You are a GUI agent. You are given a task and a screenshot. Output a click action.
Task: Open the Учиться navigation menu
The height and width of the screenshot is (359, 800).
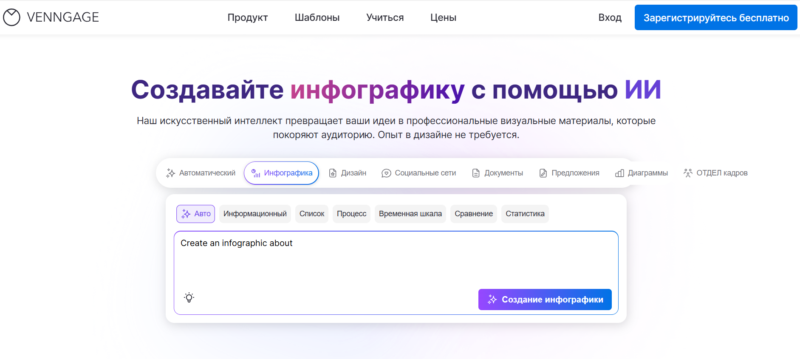coord(385,17)
